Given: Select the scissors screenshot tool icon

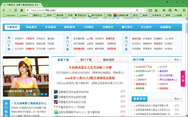Looking at the screenshot, I should [156, 10].
